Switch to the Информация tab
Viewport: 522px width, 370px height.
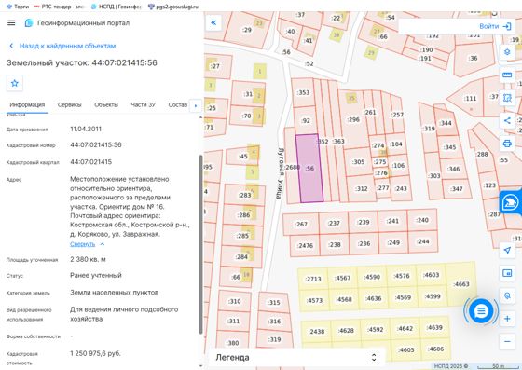pos(27,104)
